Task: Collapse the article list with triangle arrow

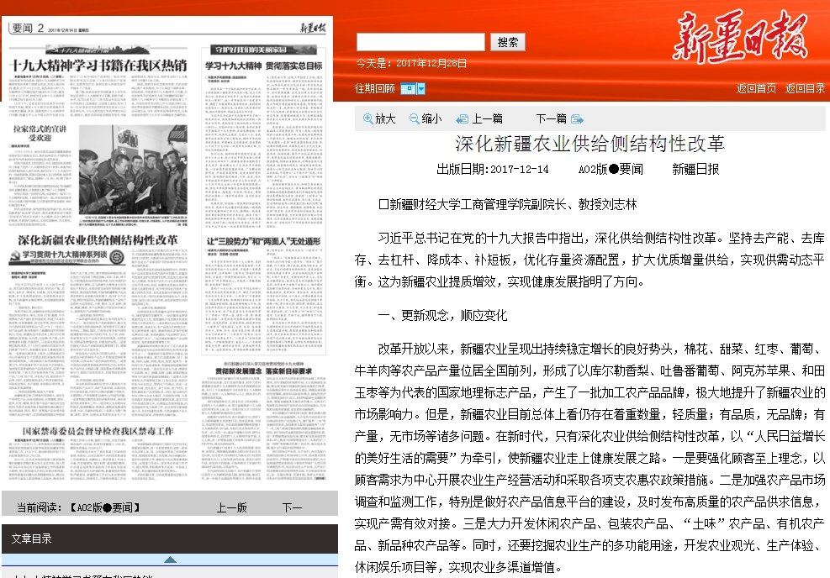Action: 170,560
